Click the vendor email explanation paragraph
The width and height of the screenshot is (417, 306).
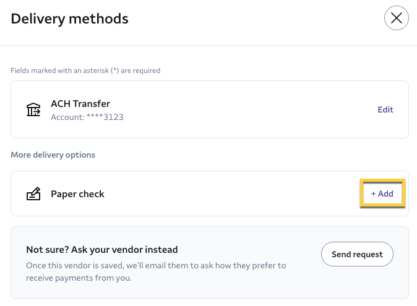[156, 271]
